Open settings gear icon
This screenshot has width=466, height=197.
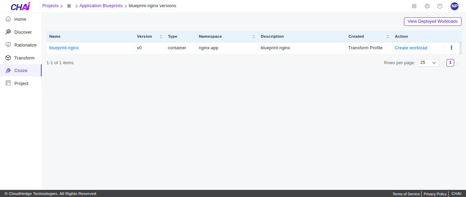tap(427, 6)
